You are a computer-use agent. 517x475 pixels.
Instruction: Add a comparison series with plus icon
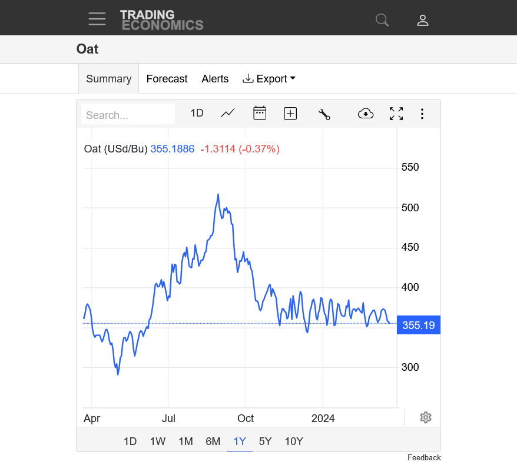pyautogui.click(x=290, y=114)
